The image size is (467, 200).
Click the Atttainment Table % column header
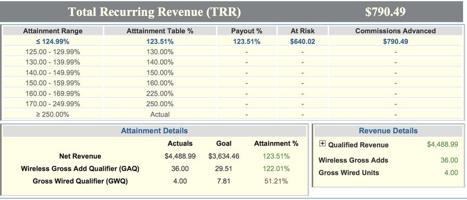[x=160, y=31]
